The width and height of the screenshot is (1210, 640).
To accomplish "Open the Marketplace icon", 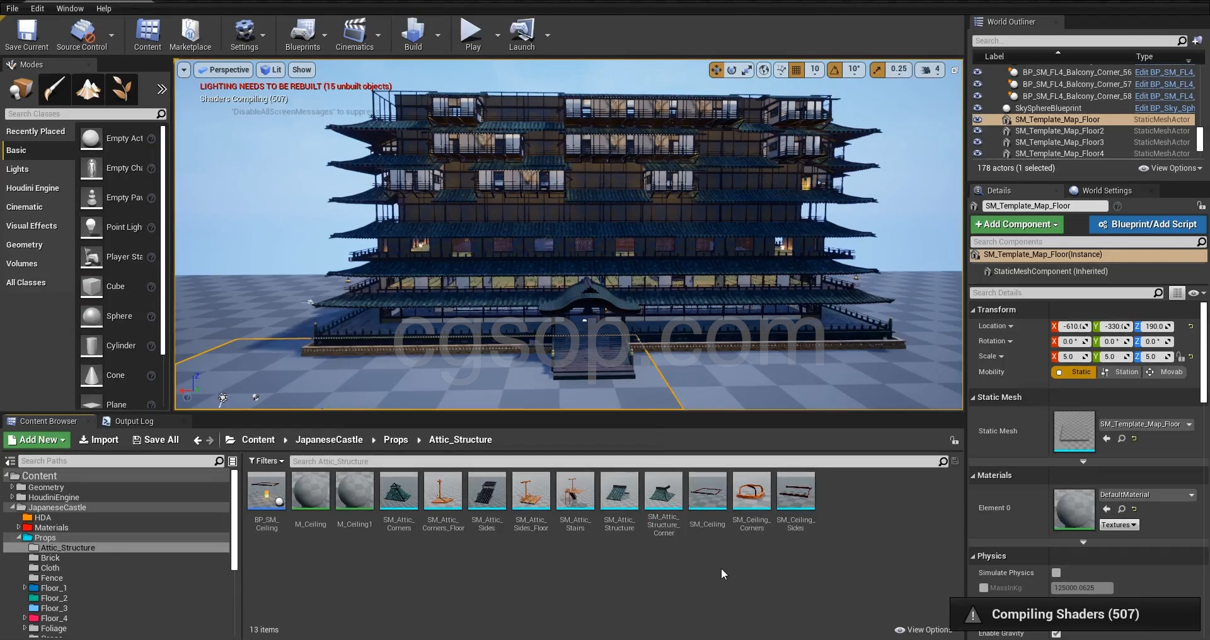I will click(x=190, y=35).
